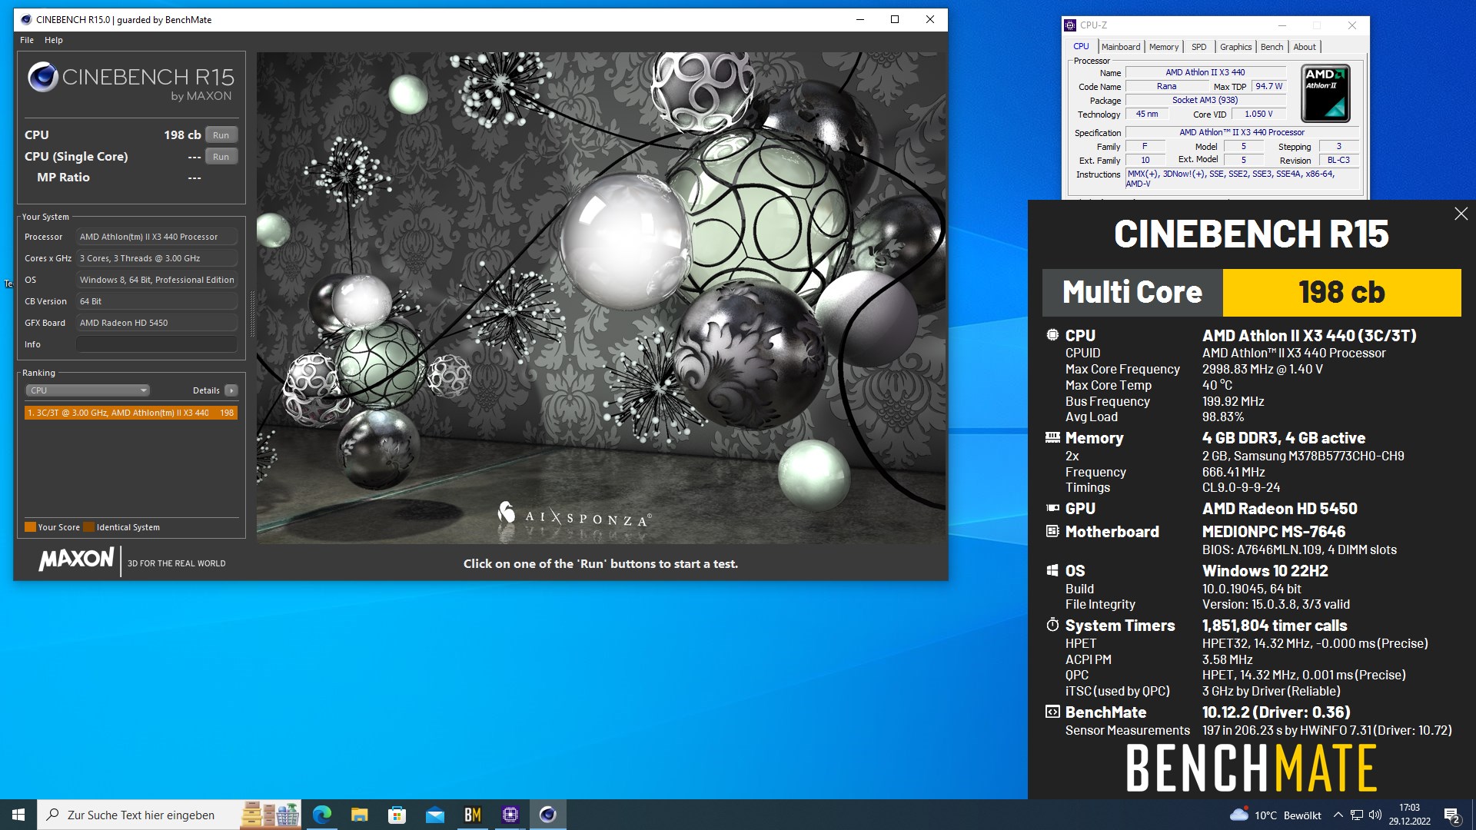
Task: Open the notification center icon
Action: [1452, 815]
